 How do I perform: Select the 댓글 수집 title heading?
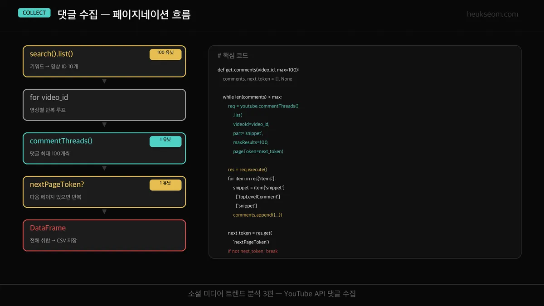123,14
